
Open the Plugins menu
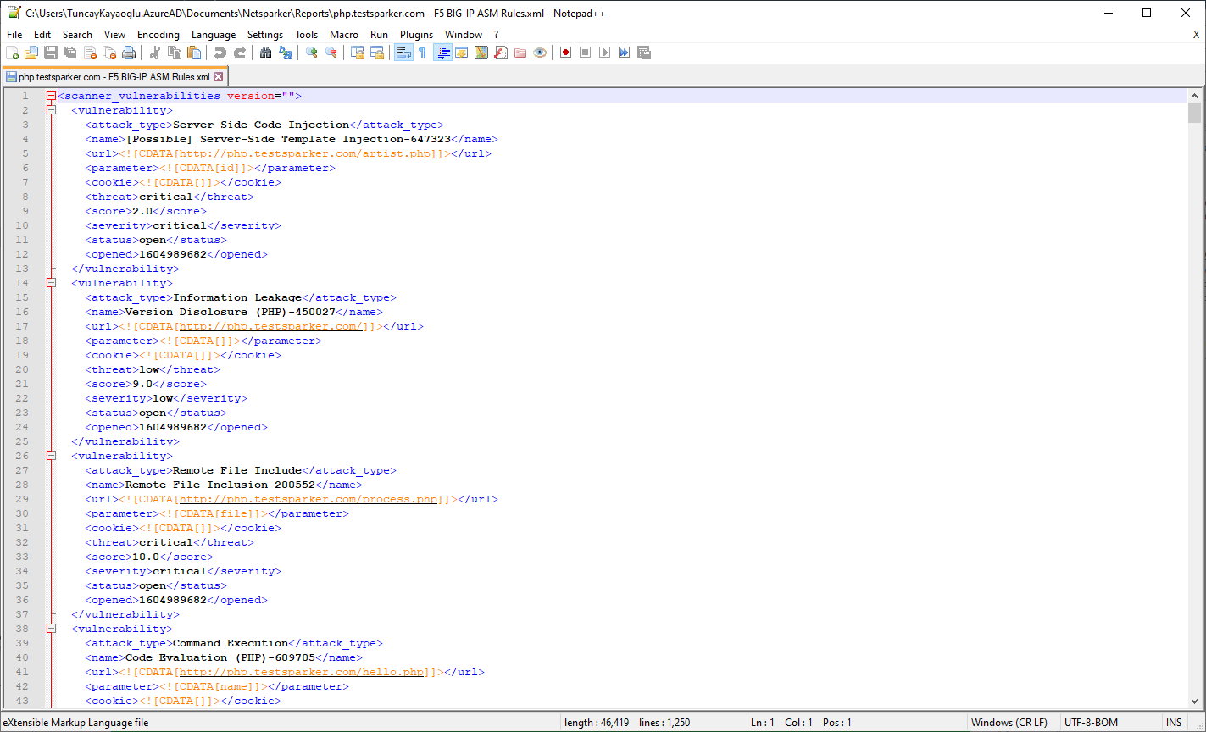click(416, 35)
